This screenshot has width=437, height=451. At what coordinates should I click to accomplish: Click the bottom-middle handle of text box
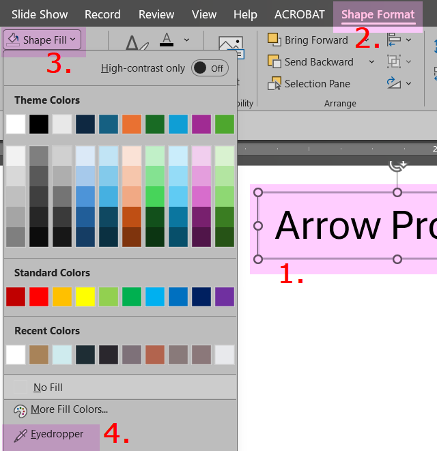coord(397,259)
